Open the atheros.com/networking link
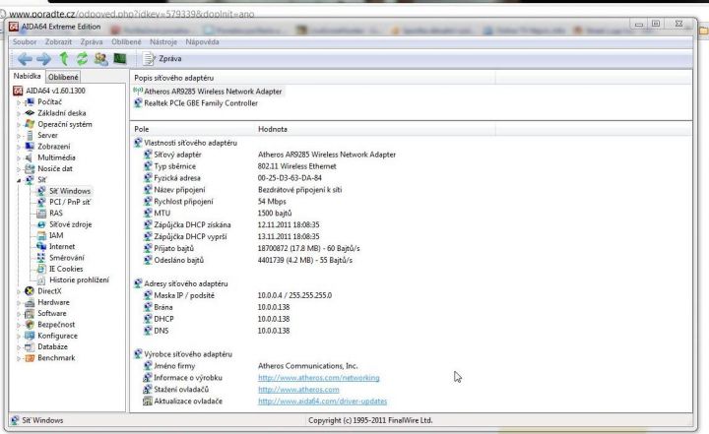This screenshot has width=709, height=434. 319,378
